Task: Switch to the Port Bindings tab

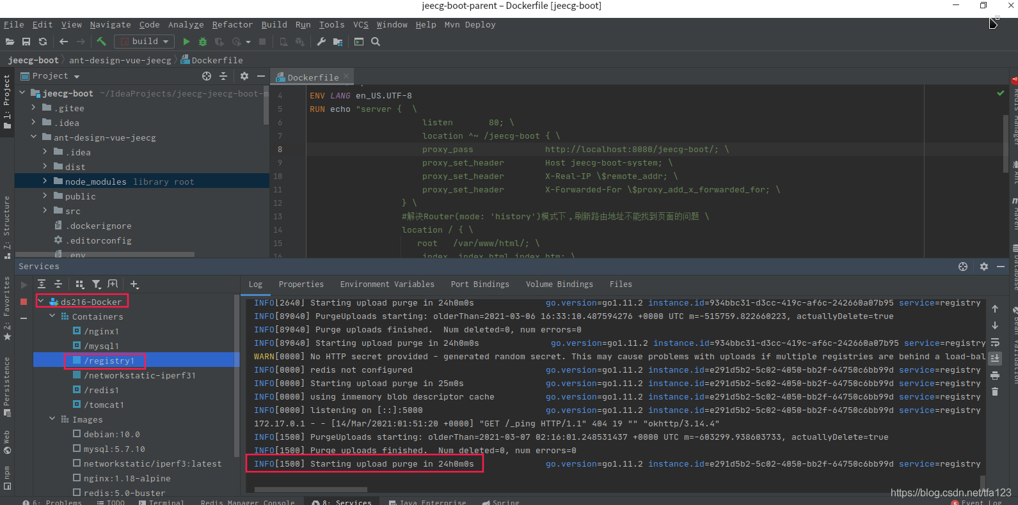Action: [480, 284]
